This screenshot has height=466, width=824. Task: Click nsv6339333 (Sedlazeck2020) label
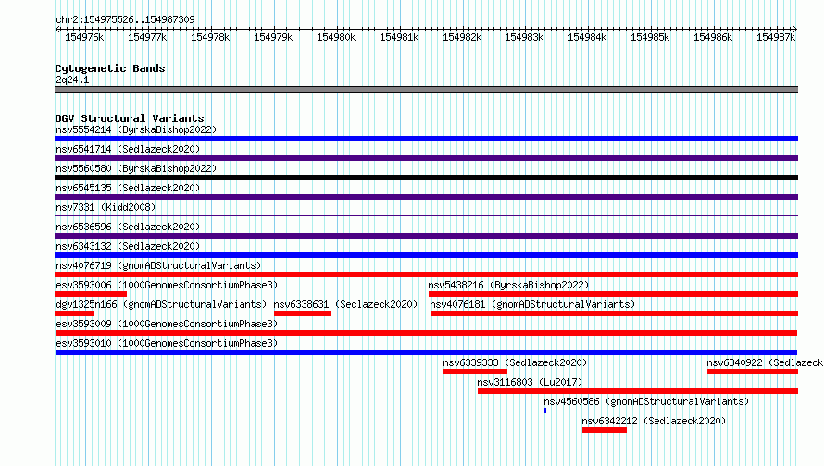[x=515, y=362]
